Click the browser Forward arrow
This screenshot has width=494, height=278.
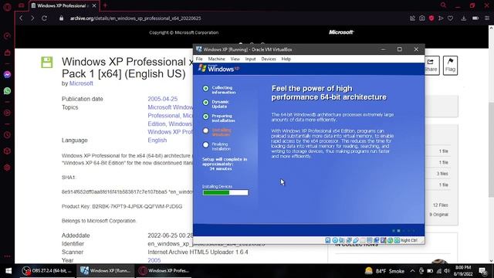(32, 19)
